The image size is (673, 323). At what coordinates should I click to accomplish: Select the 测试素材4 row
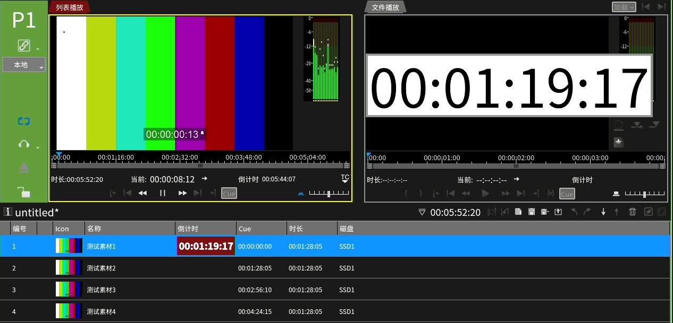coord(335,311)
